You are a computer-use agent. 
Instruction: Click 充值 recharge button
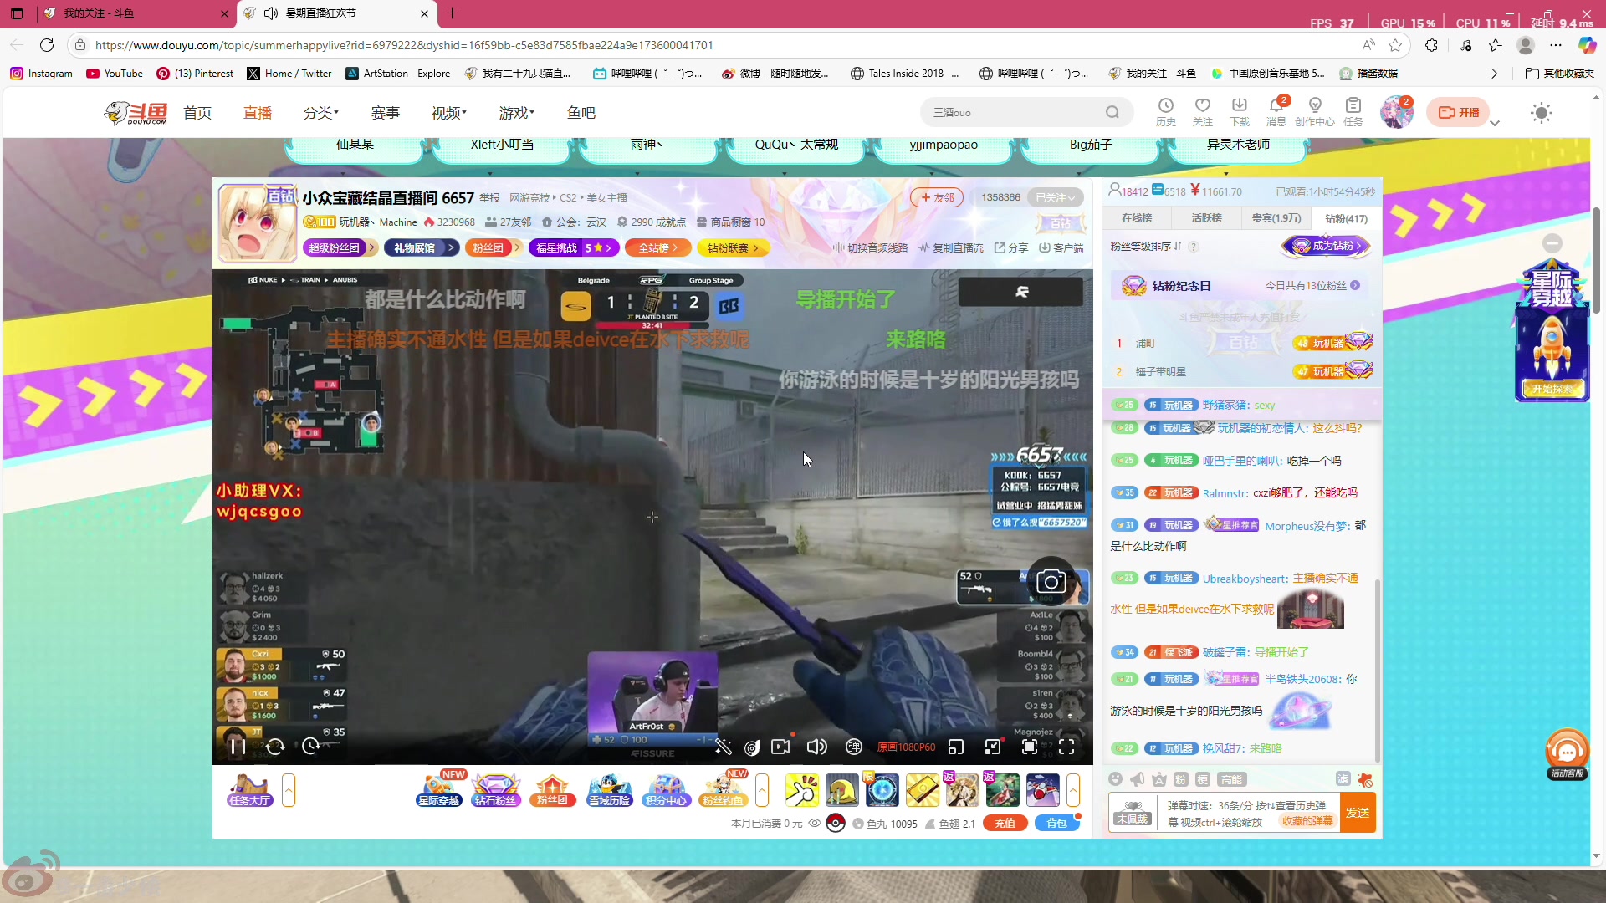(x=1005, y=824)
